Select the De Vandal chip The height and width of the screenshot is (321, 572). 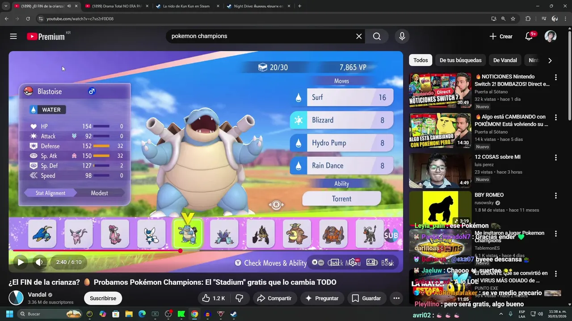pyautogui.click(x=505, y=60)
